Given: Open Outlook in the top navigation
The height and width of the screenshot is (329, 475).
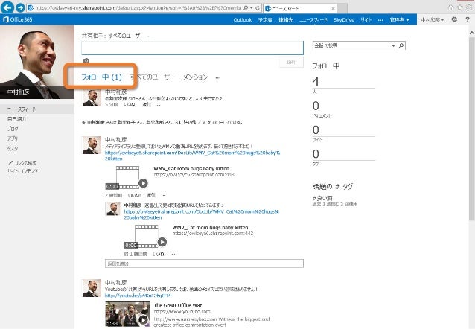Looking at the screenshot, I should [243, 20].
